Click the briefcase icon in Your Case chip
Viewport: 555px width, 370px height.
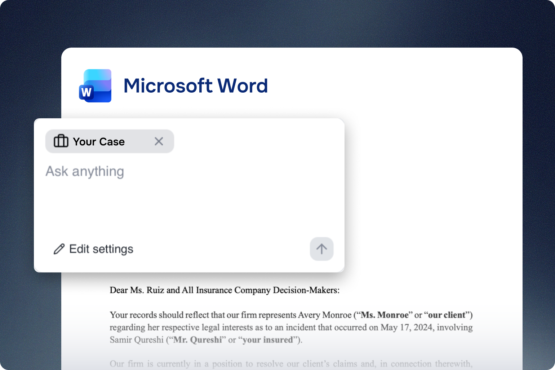(61, 141)
